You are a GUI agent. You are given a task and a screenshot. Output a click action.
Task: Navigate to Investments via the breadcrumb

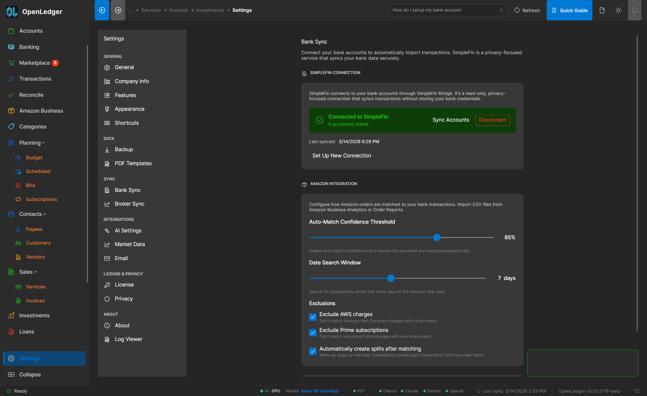click(x=210, y=10)
